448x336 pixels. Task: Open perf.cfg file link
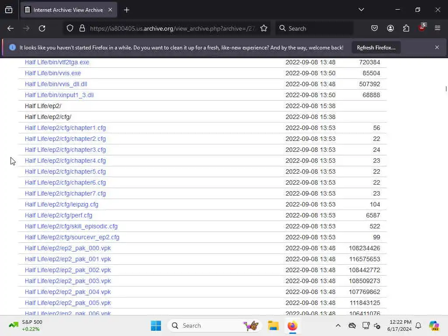[59, 215]
